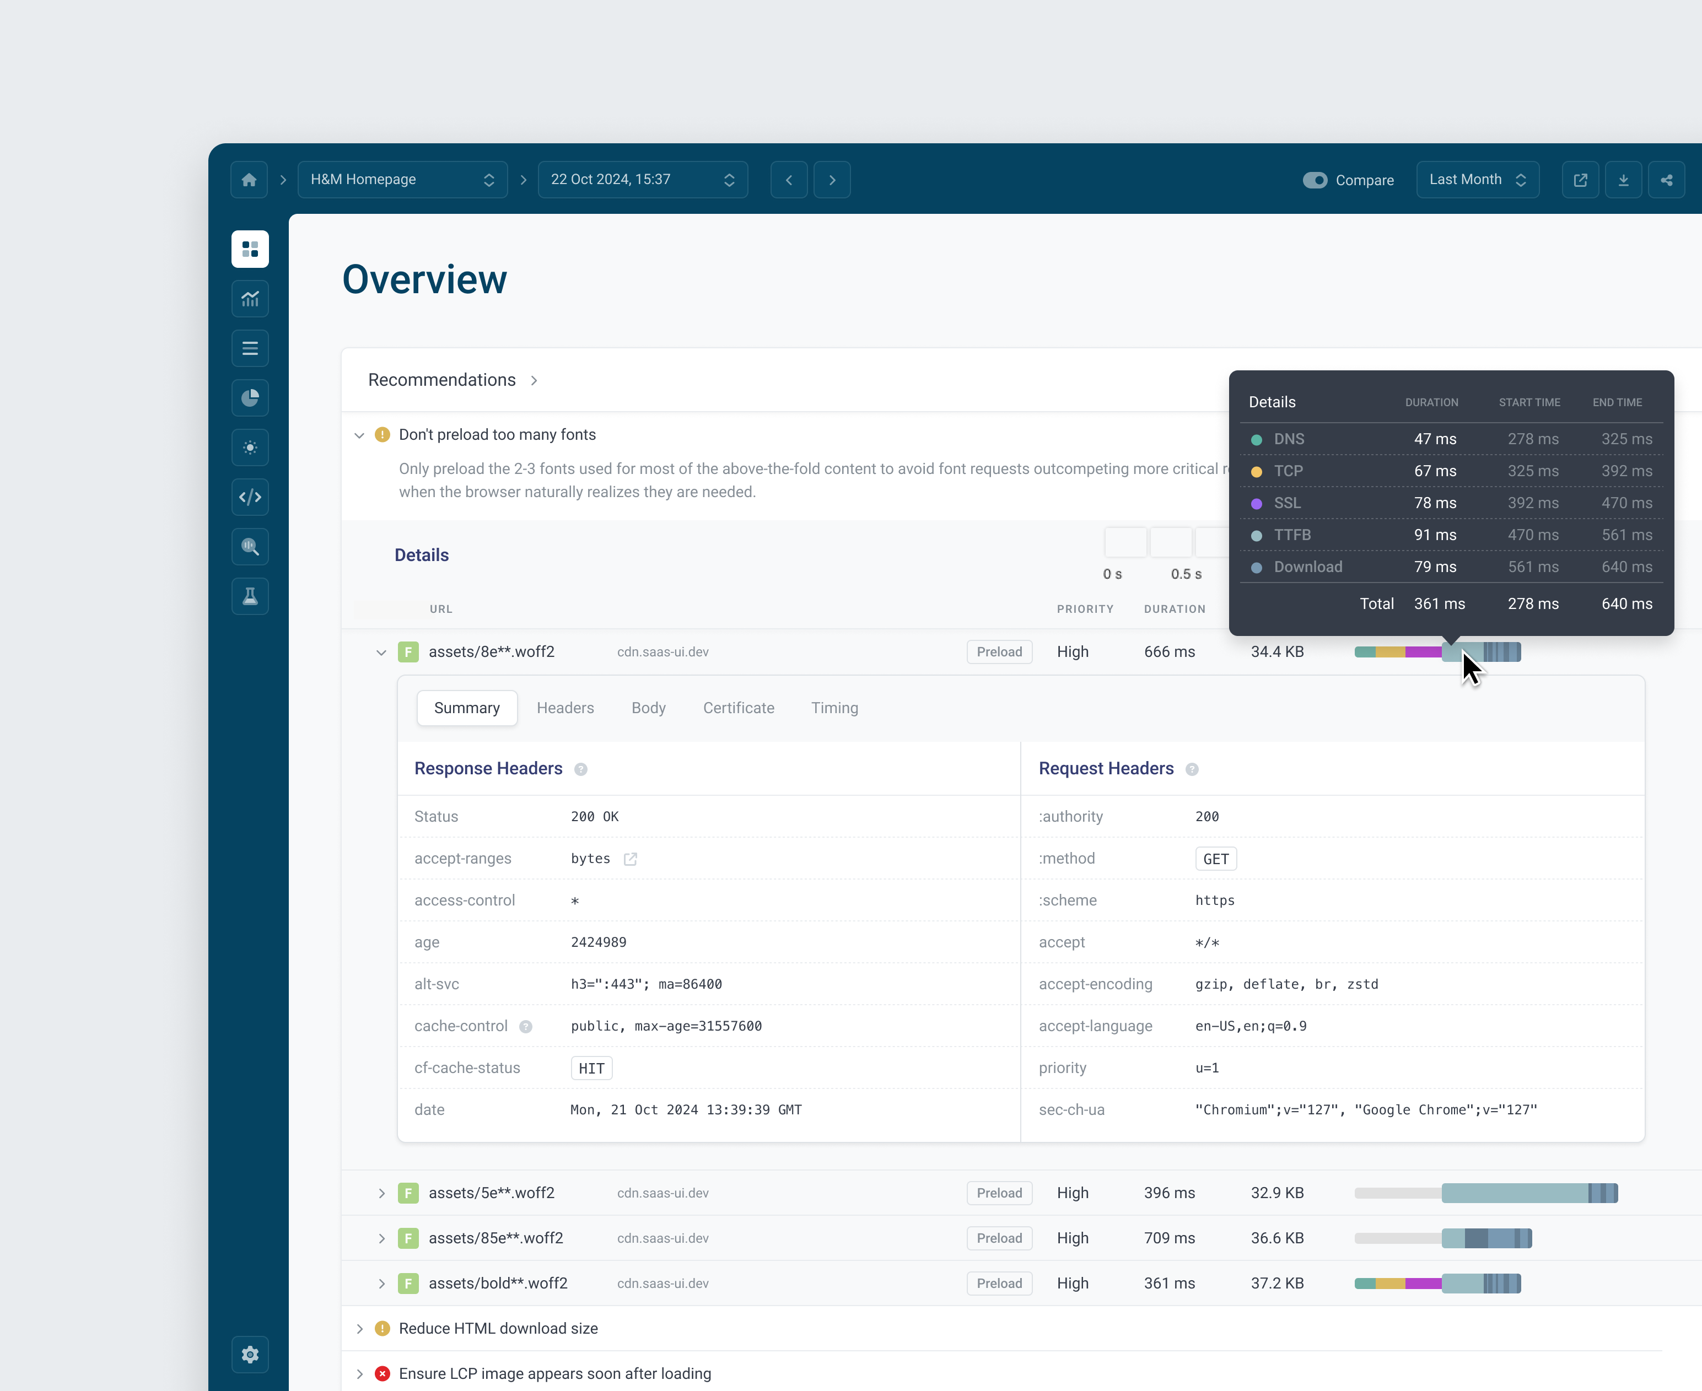Viewport: 1702px width, 1391px height.
Task: Click the home breadcrumb icon
Action: point(249,180)
